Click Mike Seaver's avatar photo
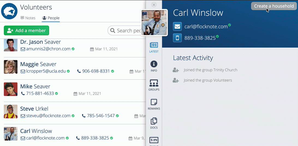 point(11,89)
